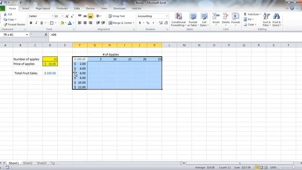Viewport: 302px width, 170px height.
Task: Click the Borders icon in Font group
Action: coord(51,23)
